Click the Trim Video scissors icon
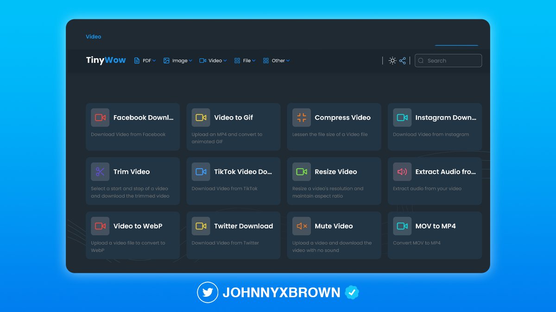 100,171
